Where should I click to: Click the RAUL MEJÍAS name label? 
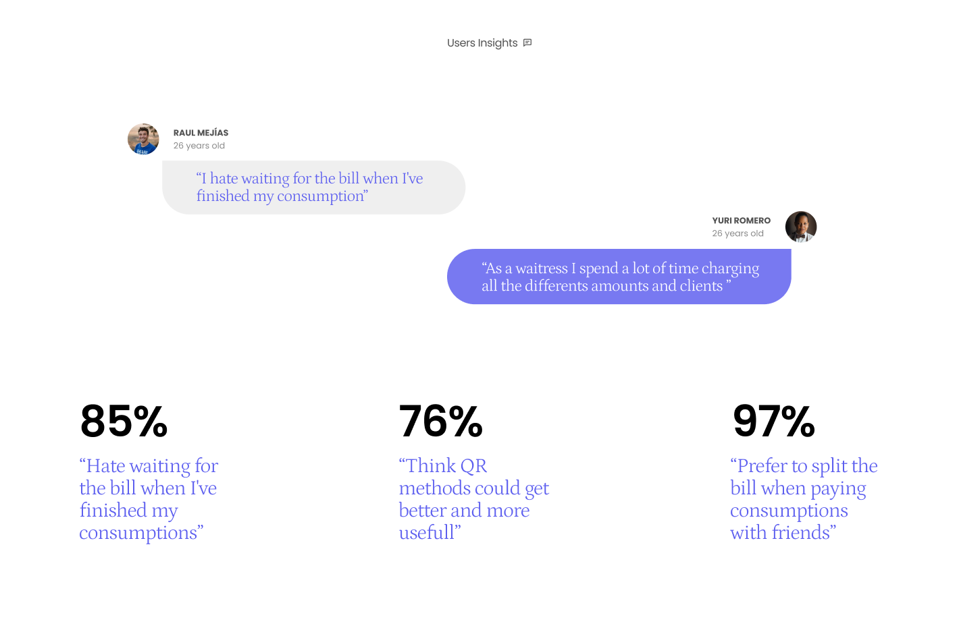point(201,133)
